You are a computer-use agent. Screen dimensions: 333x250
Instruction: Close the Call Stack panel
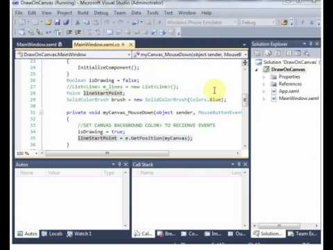[x=246, y=164]
